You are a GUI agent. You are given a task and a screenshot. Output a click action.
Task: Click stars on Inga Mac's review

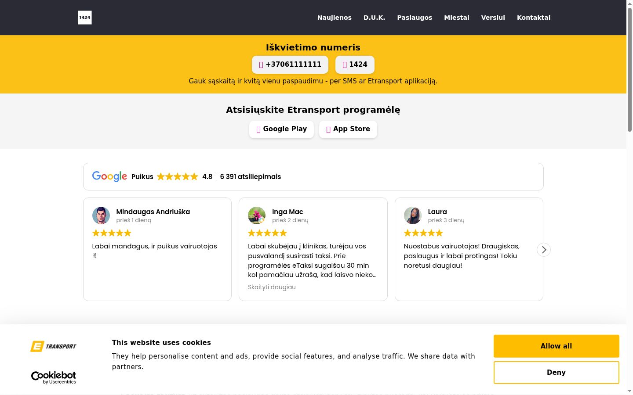tap(267, 233)
